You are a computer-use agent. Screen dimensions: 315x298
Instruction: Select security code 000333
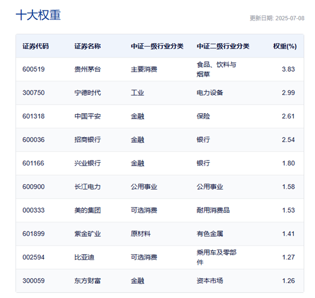(34, 210)
